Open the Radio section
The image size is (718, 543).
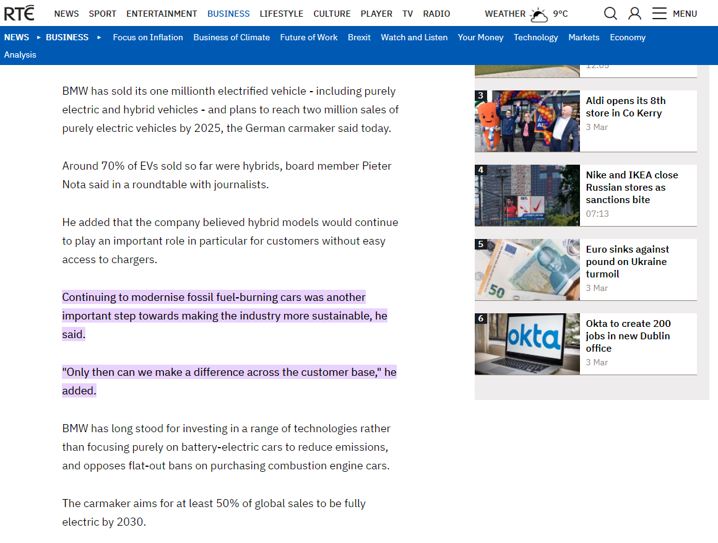[x=436, y=14]
